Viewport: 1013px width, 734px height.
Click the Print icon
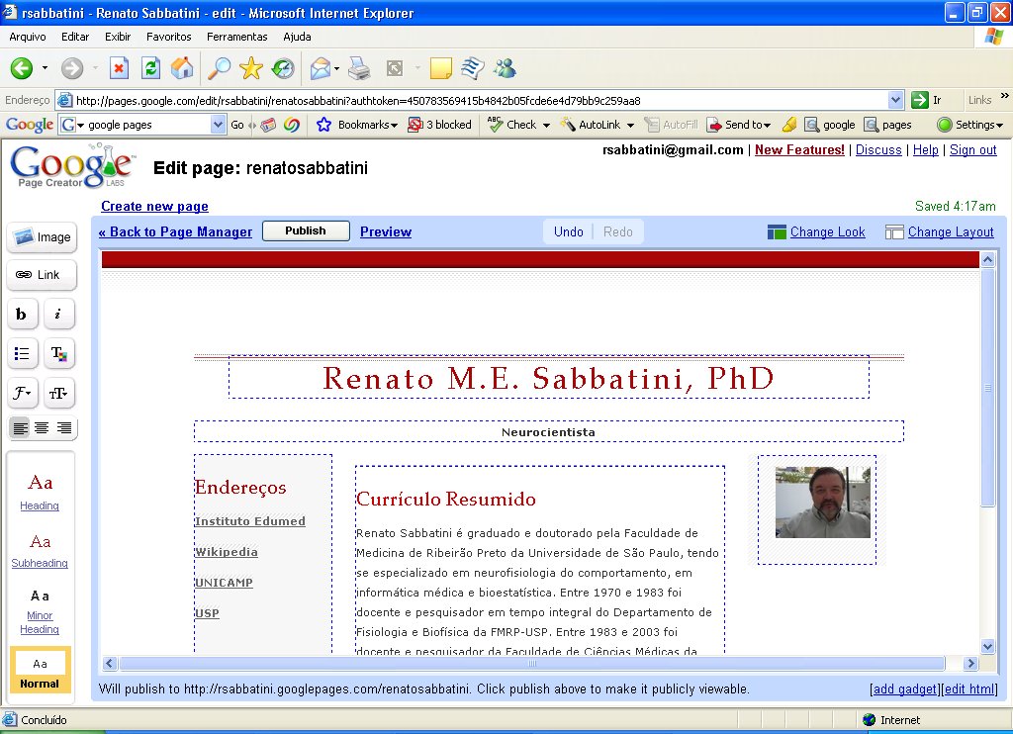click(x=359, y=68)
